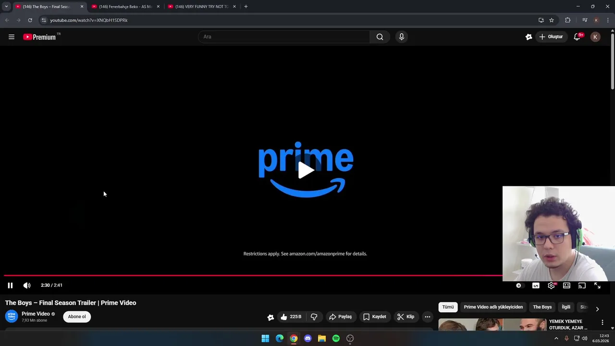Switch to theater mode in the player
Screen dimensions: 615x346
[x=566, y=285]
